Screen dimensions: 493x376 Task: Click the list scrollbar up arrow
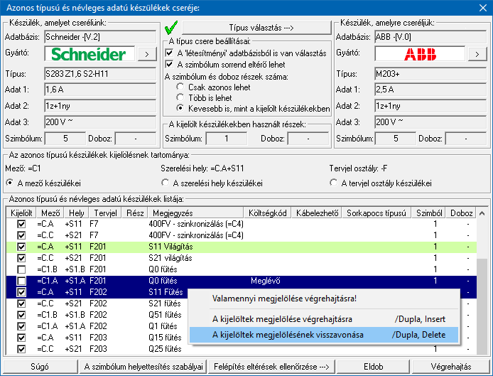point(482,213)
